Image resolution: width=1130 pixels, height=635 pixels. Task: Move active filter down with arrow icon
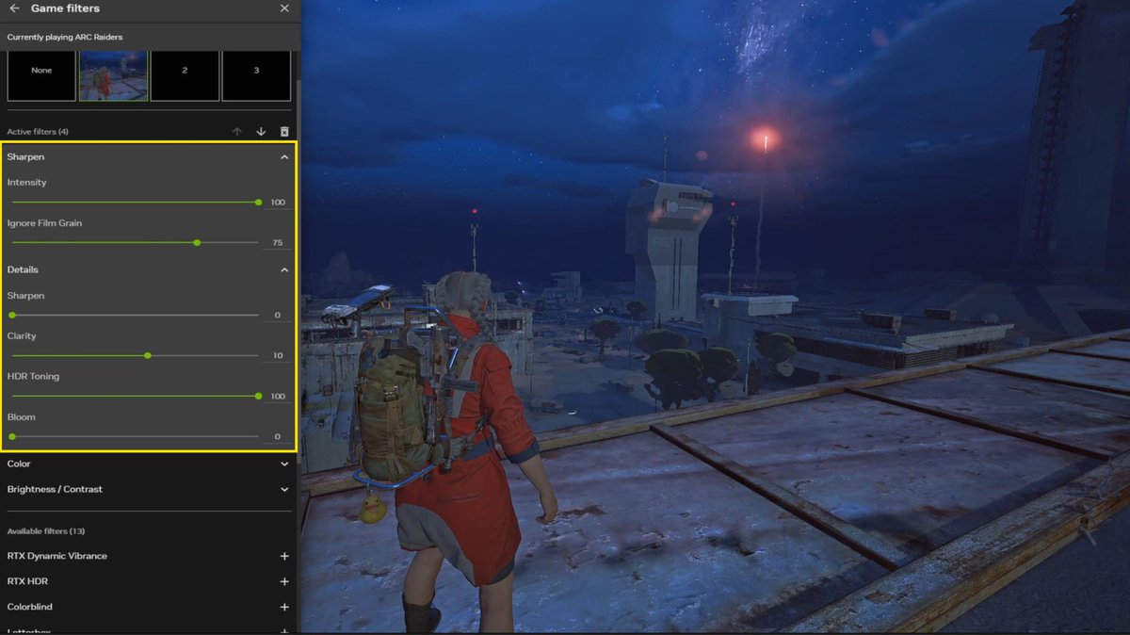(x=261, y=132)
